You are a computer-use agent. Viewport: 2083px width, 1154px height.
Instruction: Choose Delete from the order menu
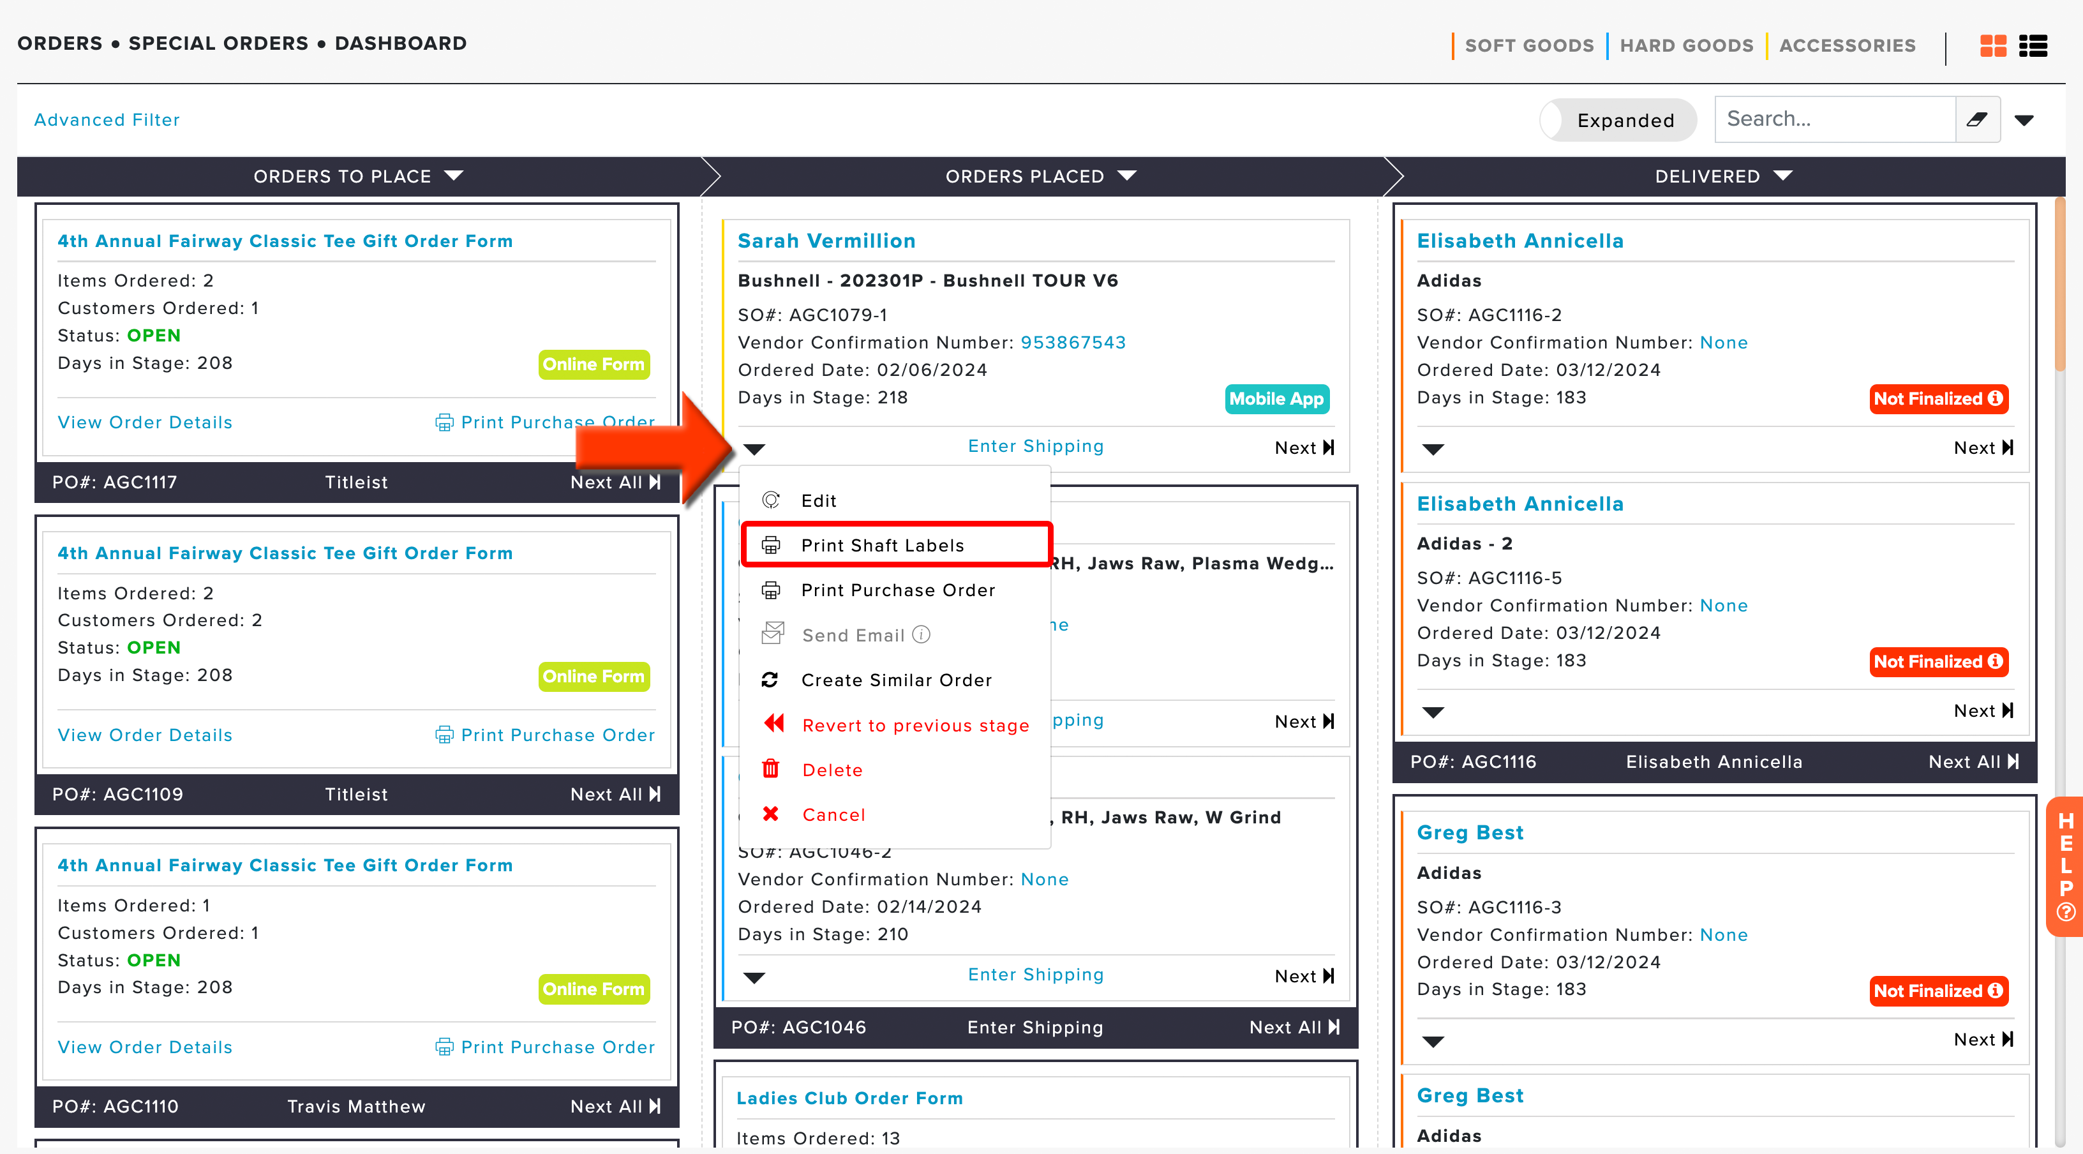click(x=895, y=770)
